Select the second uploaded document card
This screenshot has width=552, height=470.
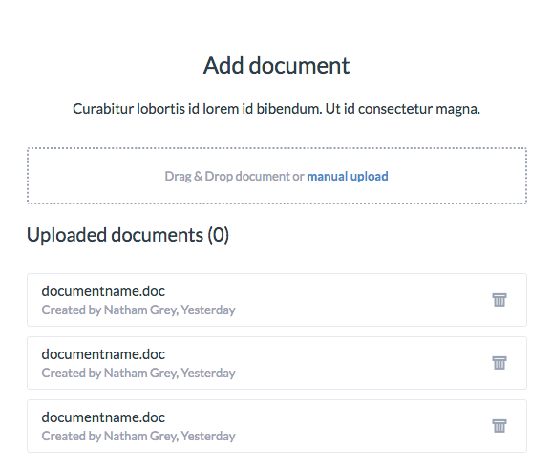(x=277, y=363)
